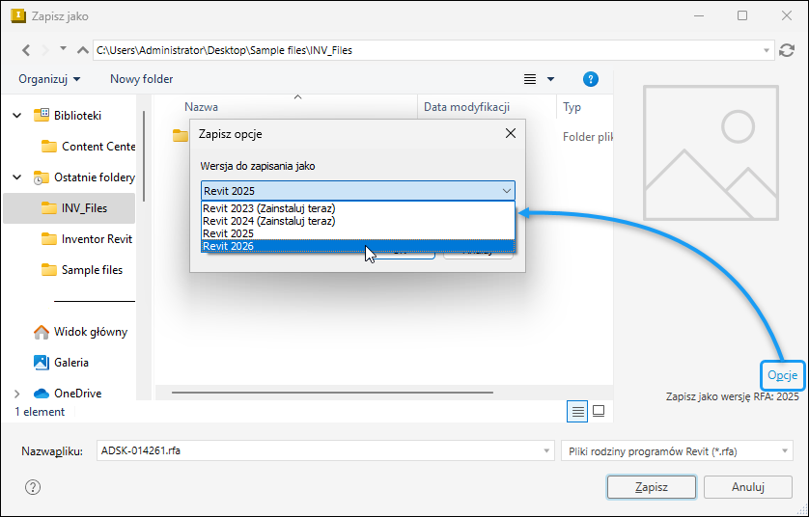The image size is (809, 517).
Task: Expand the file name history dropdown
Action: point(546,451)
